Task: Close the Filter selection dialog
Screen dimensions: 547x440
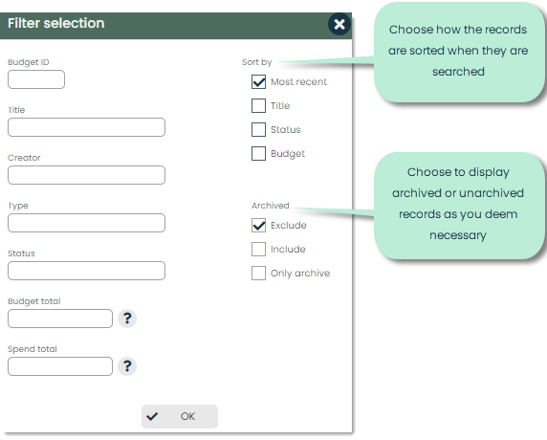Action: (339, 24)
